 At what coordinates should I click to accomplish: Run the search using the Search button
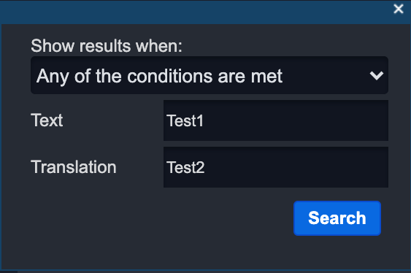pos(337,218)
